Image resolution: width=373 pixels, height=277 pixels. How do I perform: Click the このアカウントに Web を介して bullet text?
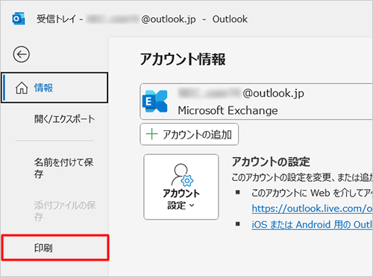(312, 193)
